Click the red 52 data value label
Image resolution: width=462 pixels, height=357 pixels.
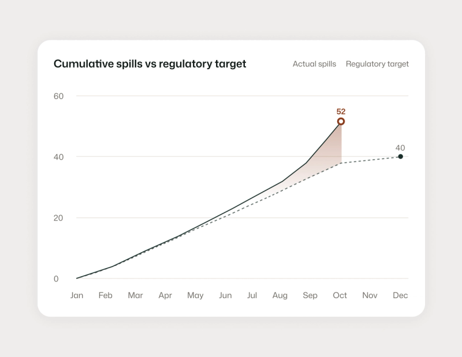point(341,111)
